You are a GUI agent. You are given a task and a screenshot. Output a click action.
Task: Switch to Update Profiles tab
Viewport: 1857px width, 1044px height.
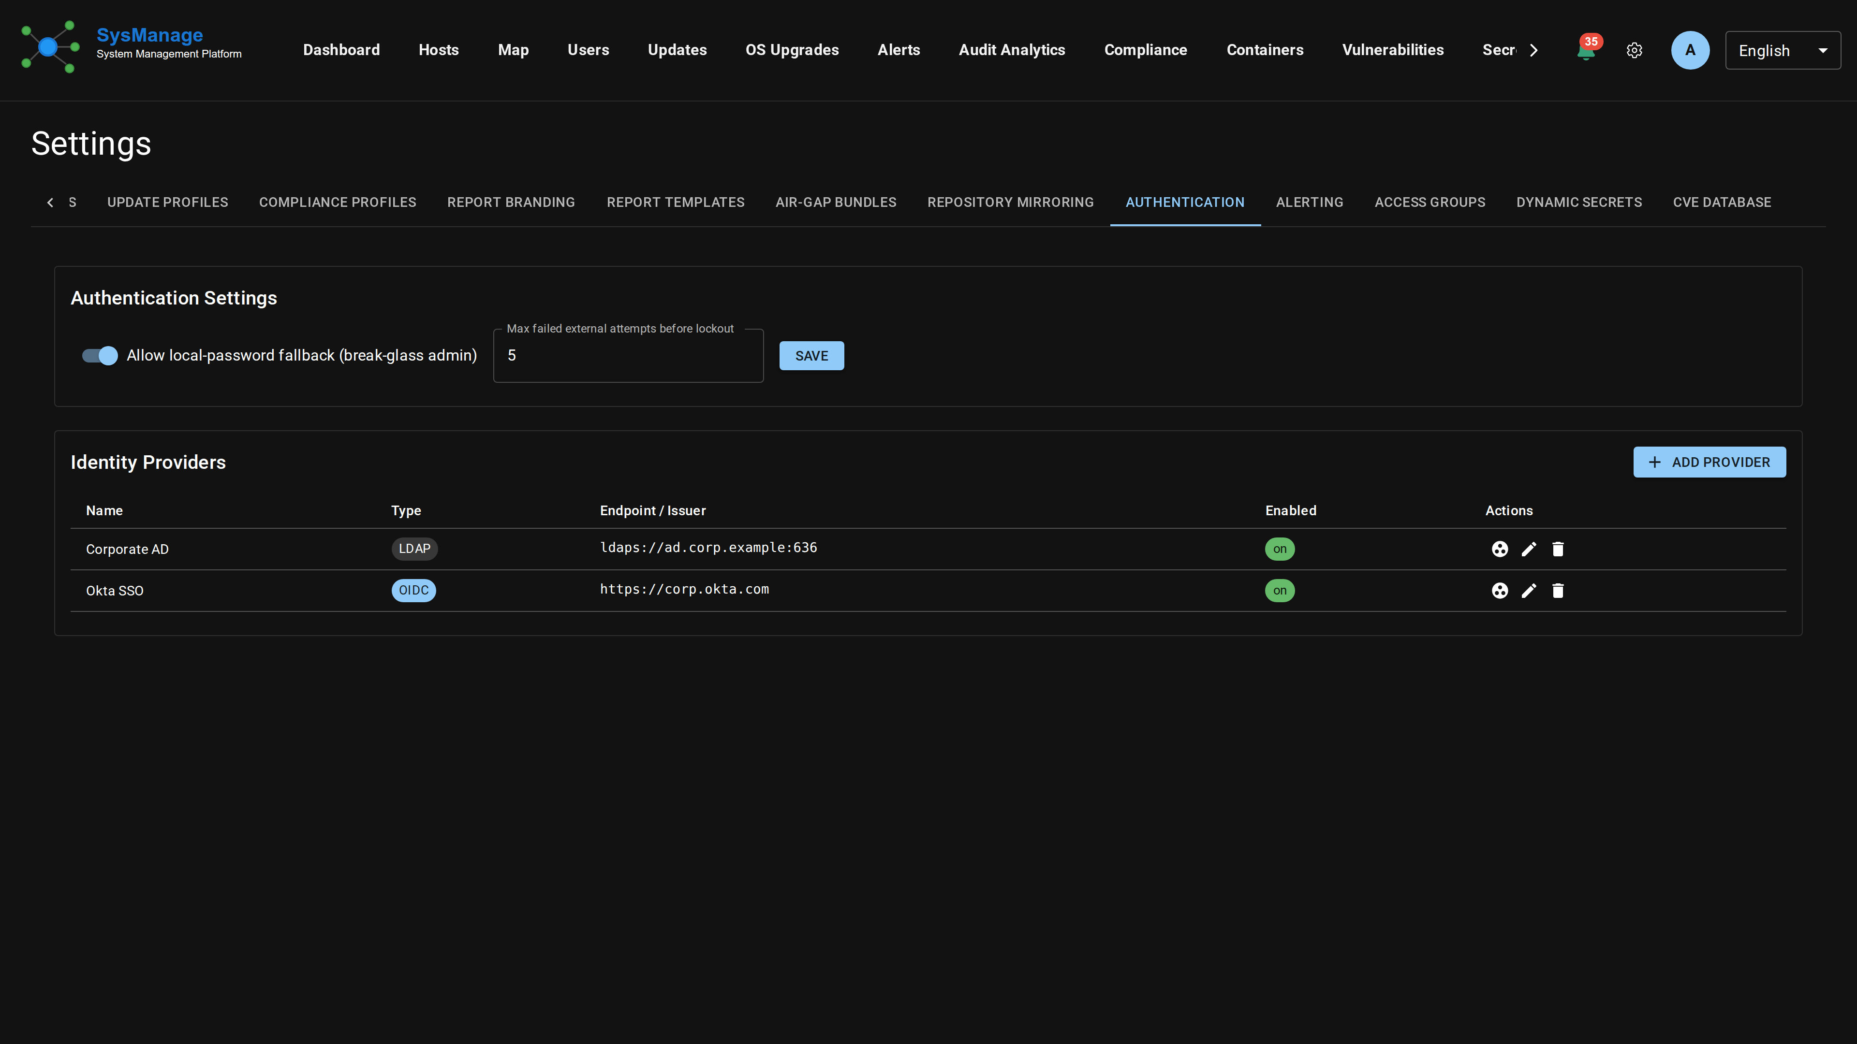pos(167,203)
